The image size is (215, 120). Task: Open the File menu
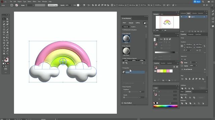click(11, 1)
